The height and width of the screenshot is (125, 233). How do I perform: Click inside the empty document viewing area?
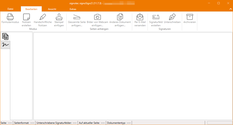click(x=133, y=76)
